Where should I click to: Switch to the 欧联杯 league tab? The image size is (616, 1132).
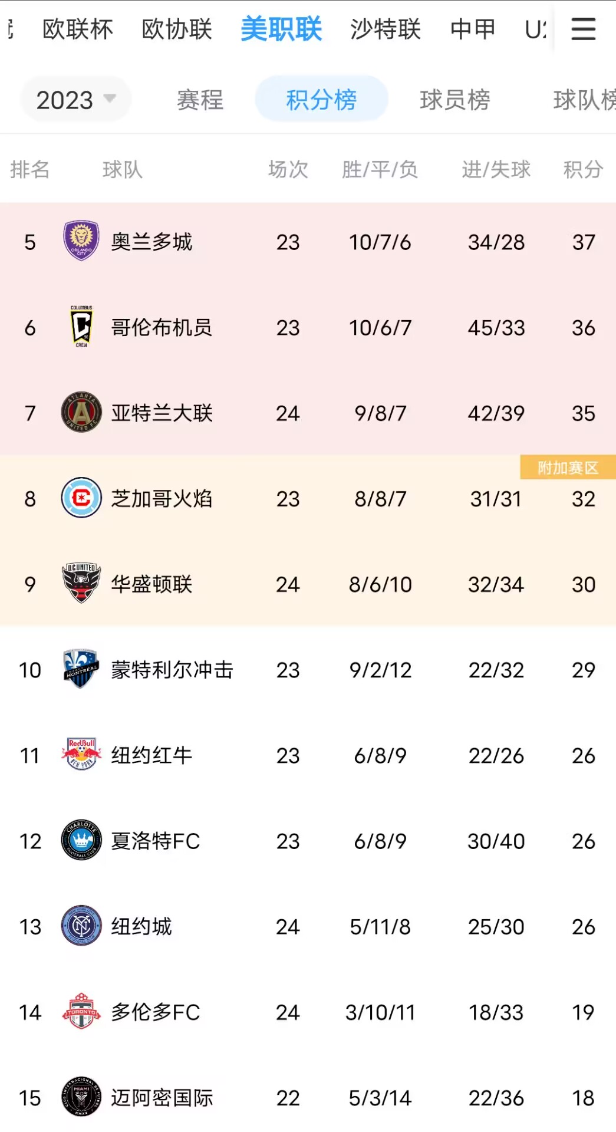(77, 29)
